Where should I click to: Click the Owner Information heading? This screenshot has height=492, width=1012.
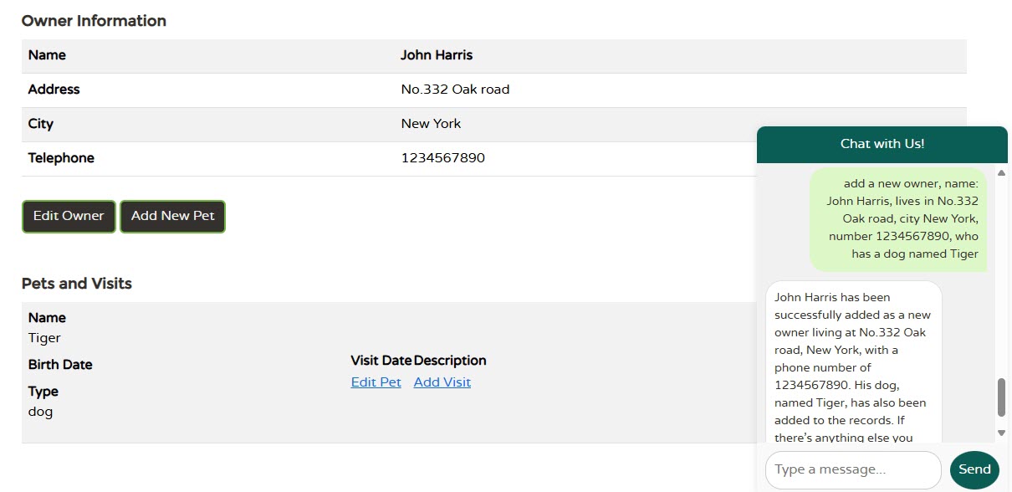click(94, 21)
